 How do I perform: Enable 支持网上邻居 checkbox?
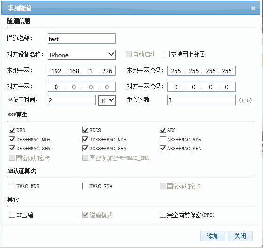pos(167,54)
